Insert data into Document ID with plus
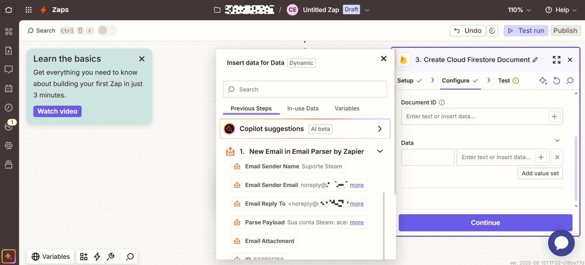 [x=554, y=116]
